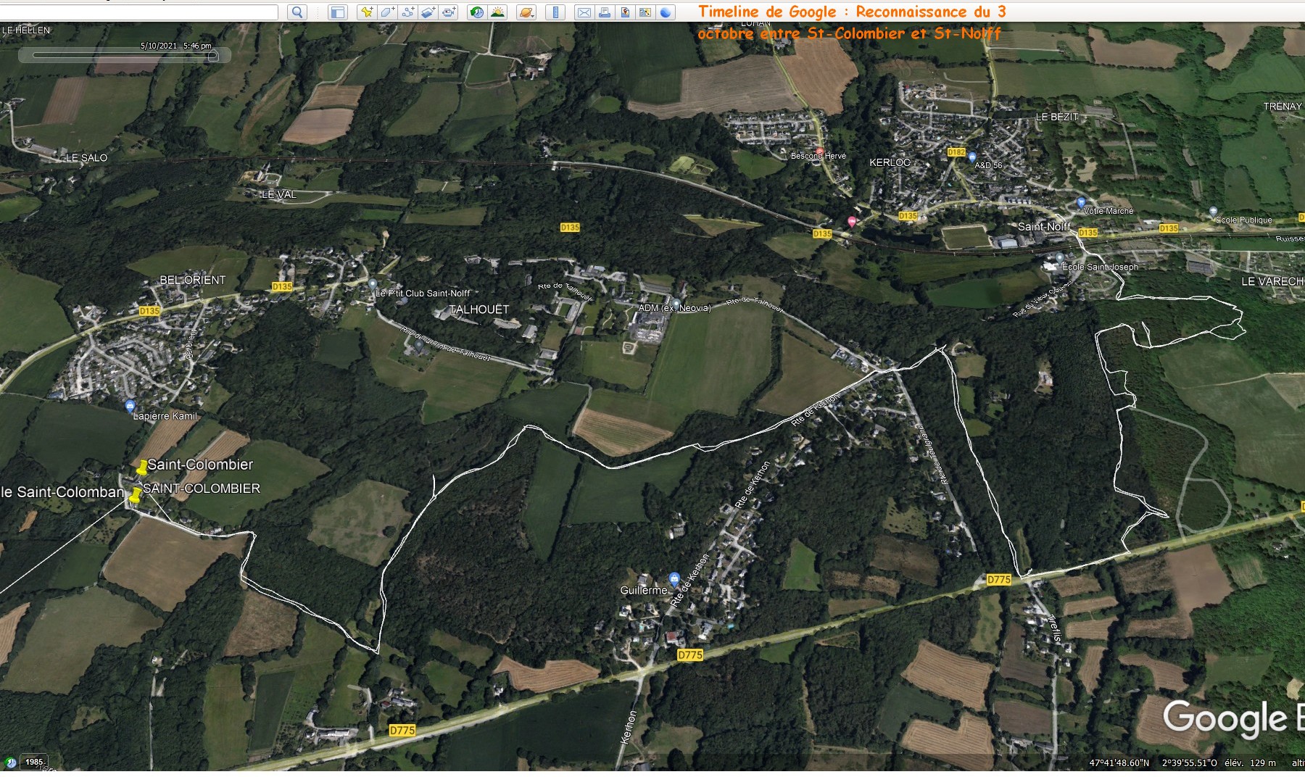Click the 5/10/2021 5:46 pm time label
Image resolution: width=1305 pixels, height=777 pixels.
coord(176,45)
